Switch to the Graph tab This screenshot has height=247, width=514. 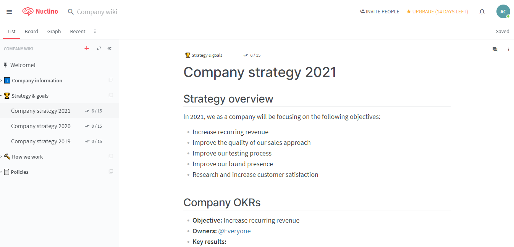pyautogui.click(x=54, y=31)
